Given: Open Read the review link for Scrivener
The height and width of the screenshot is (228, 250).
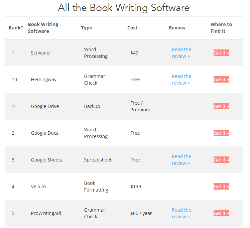Looking at the screenshot, I should click(x=181, y=53).
